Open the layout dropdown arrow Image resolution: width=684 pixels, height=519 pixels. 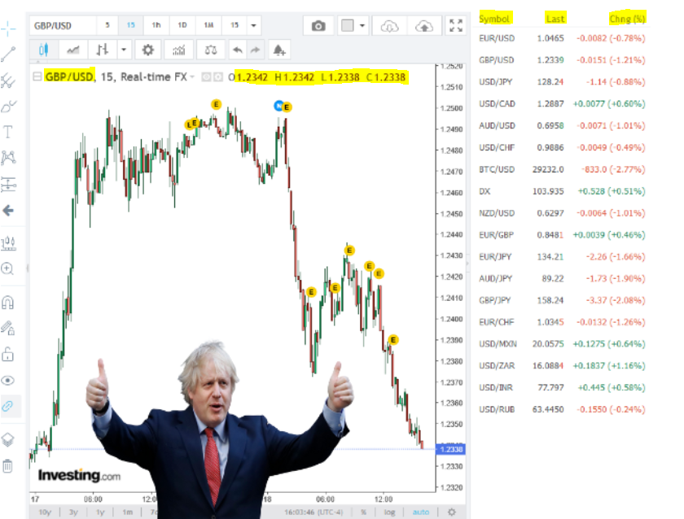click(x=362, y=26)
